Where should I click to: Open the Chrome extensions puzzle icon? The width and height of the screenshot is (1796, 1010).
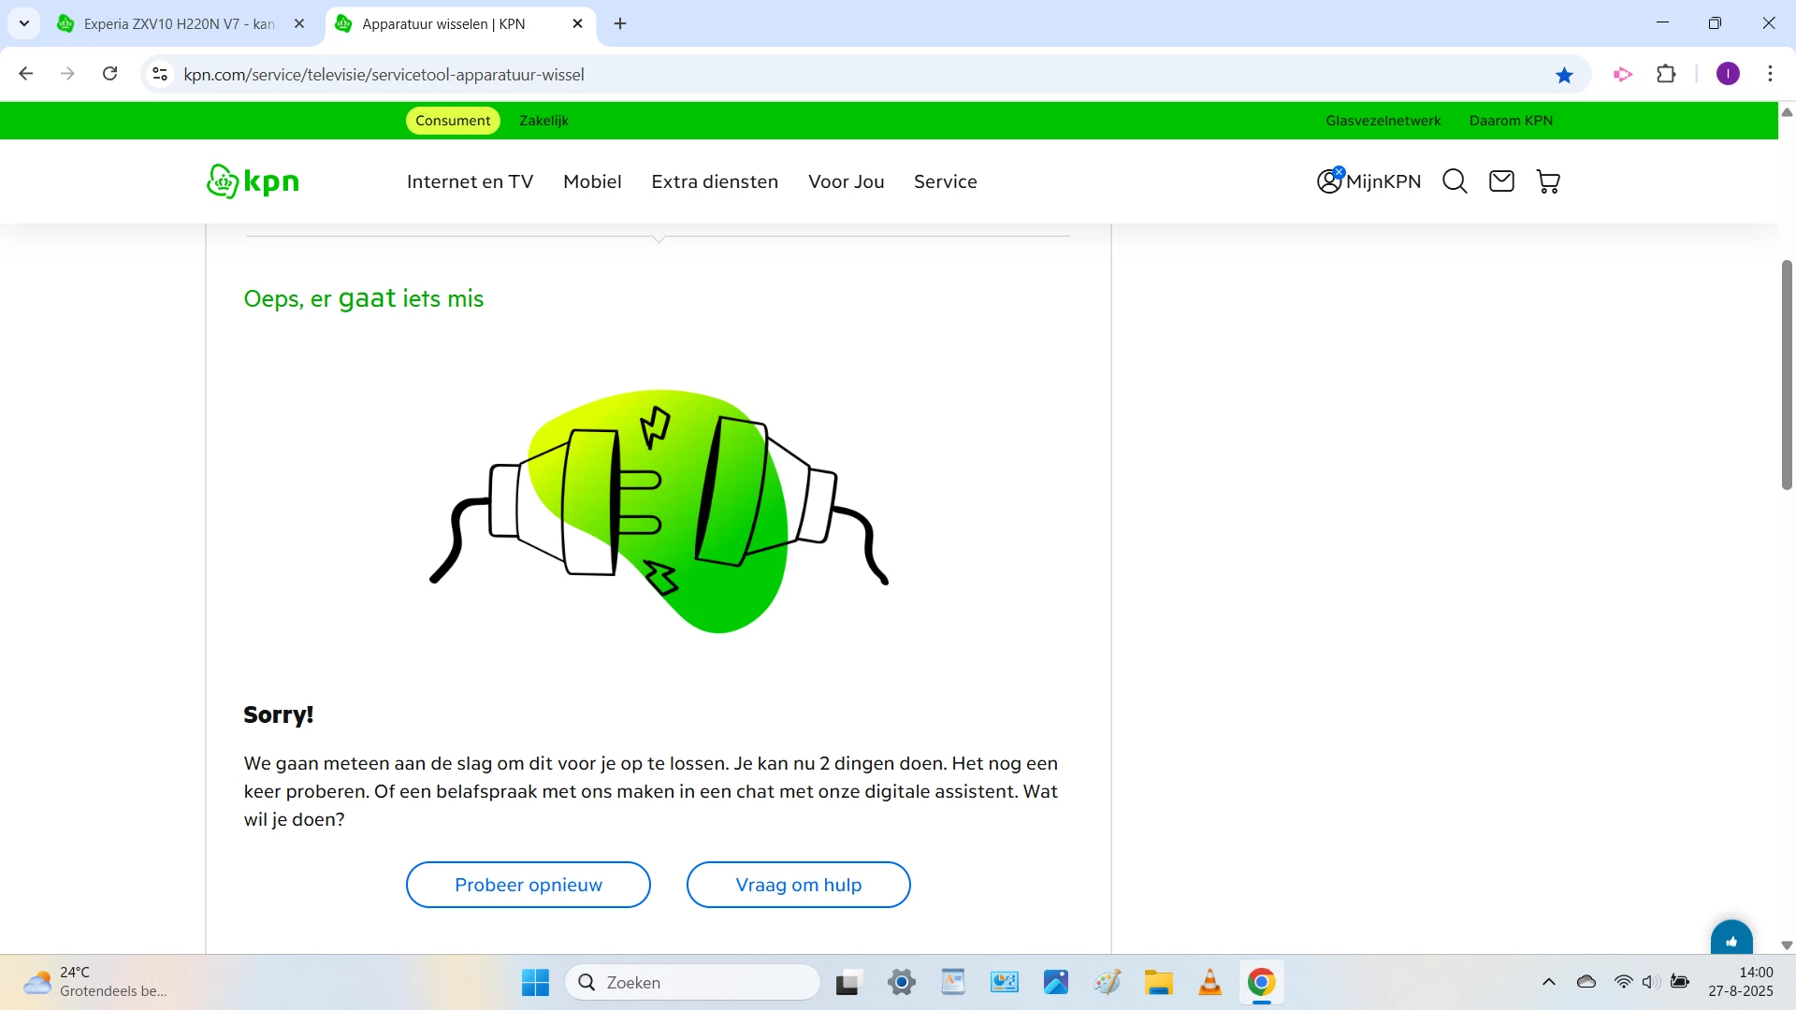(x=1666, y=74)
